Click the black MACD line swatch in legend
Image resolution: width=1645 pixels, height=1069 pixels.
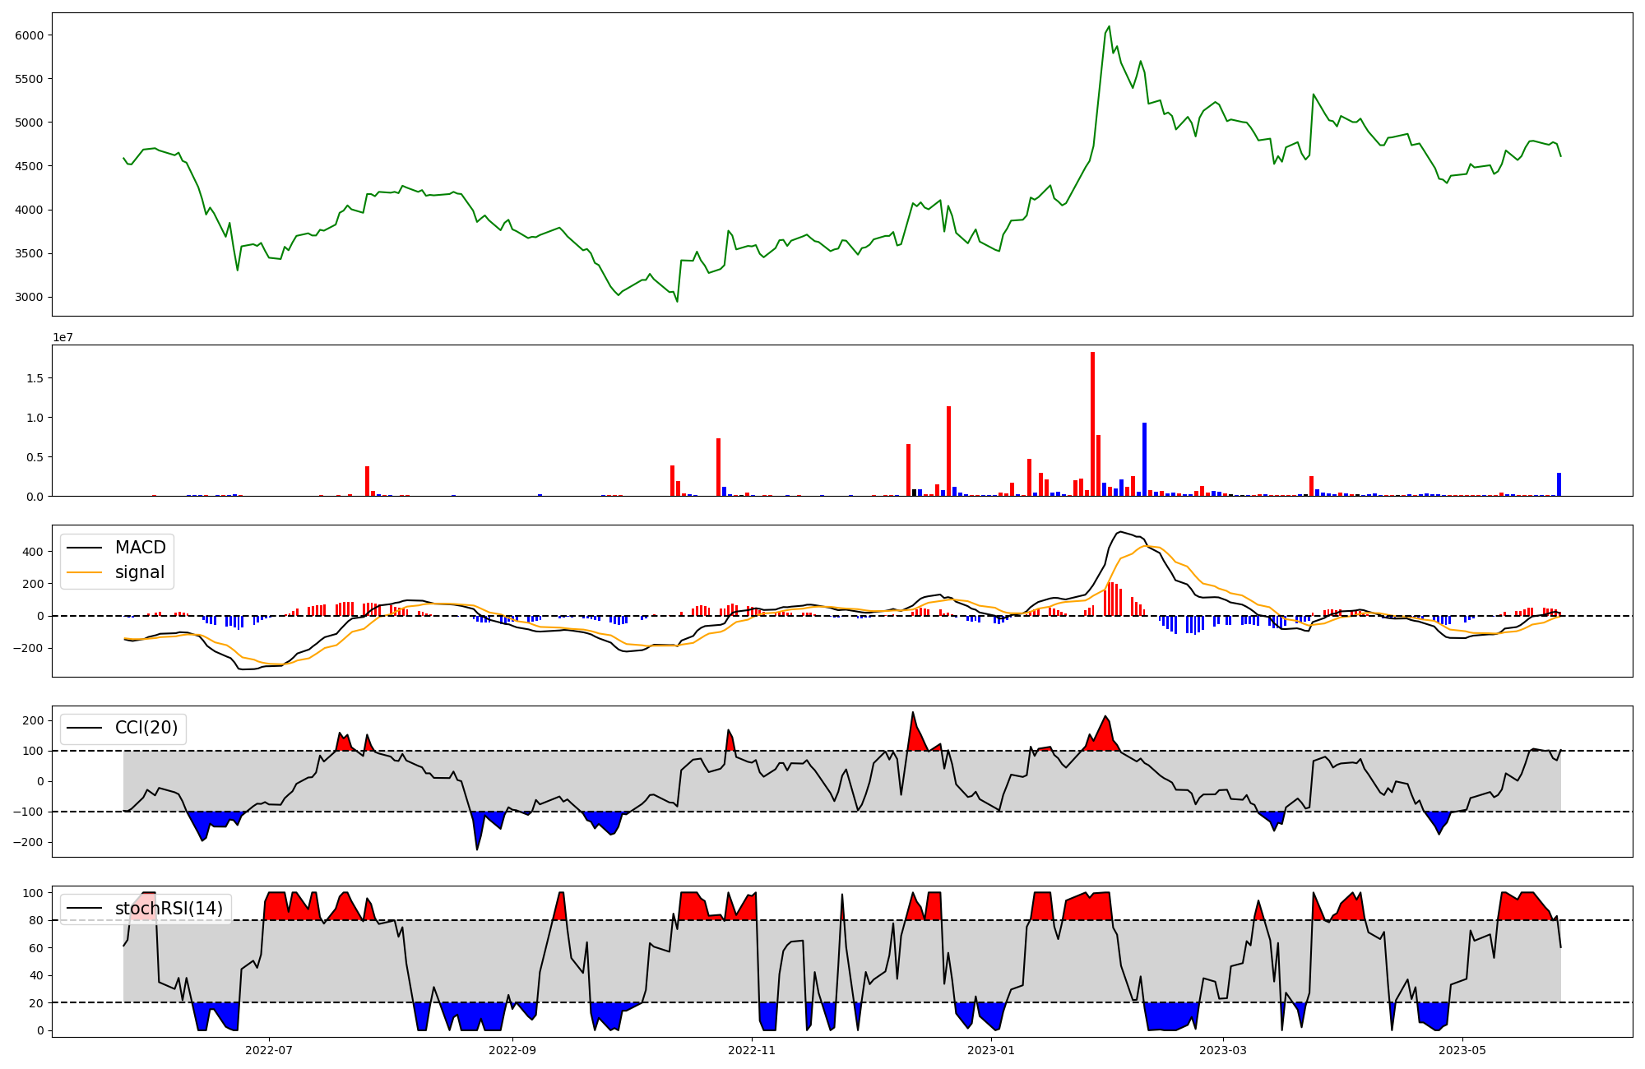[x=84, y=548]
